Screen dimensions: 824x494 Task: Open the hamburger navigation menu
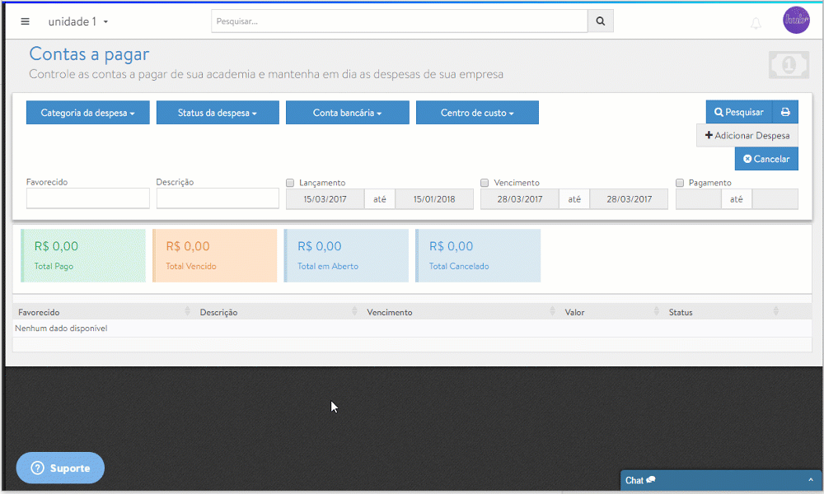click(25, 21)
